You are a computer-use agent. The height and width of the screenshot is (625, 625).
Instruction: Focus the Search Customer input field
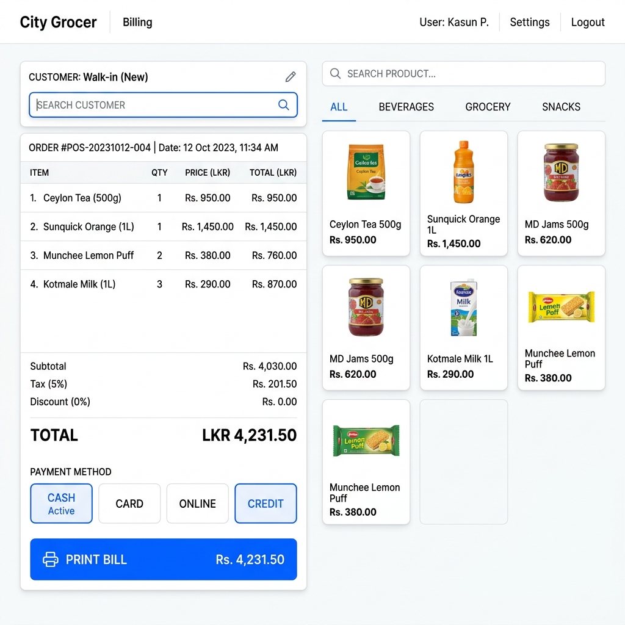pyautogui.click(x=163, y=105)
